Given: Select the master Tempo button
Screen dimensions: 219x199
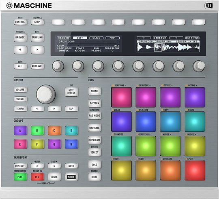Looking at the screenshot, I should tap(20, 109).
